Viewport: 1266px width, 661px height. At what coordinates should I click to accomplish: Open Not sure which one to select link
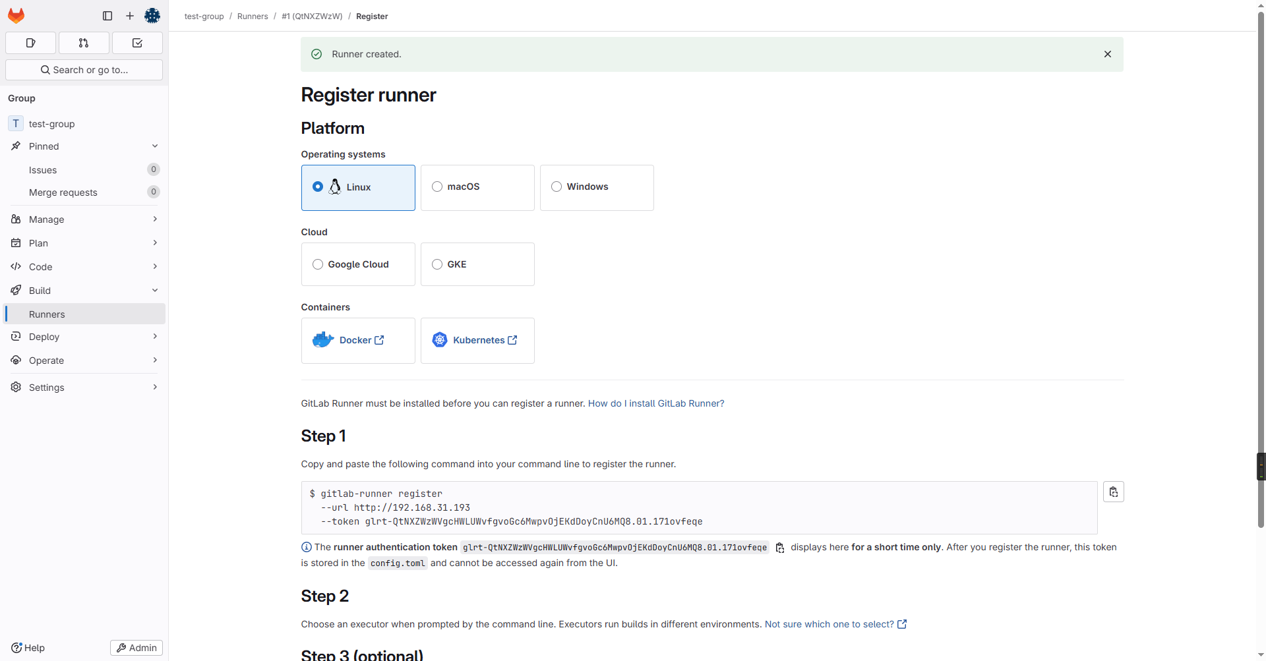click(x=835, y=624)
